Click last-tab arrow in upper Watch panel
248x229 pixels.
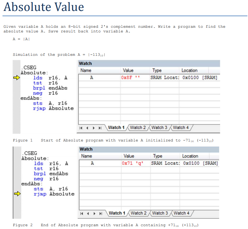click(x=100, y=128)
